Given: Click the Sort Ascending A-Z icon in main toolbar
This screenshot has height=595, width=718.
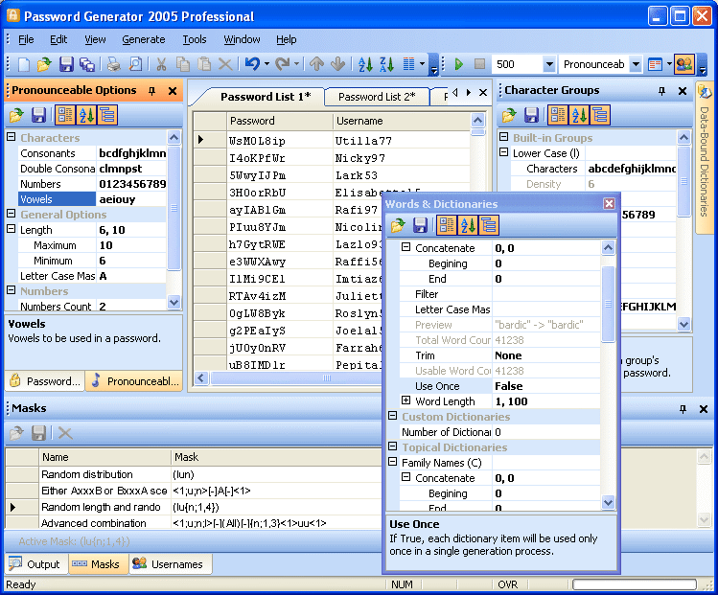Looking at the screenshot, I should click(x=365, y=64).
